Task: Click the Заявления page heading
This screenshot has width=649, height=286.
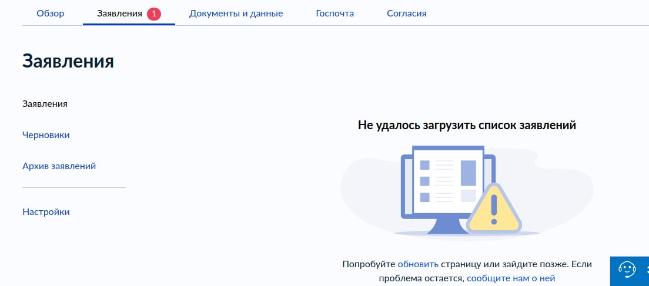Action: click(68, 61)
